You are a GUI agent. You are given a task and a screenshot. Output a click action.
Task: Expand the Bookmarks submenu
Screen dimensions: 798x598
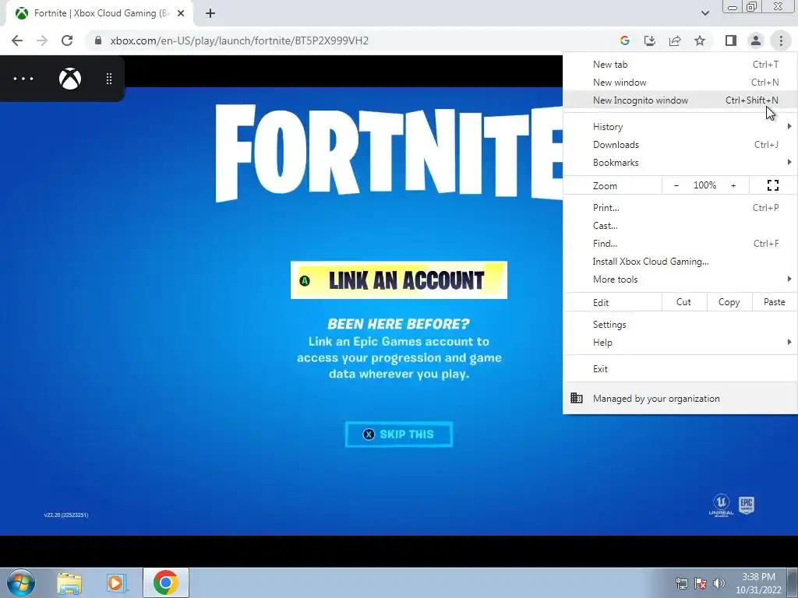pos(680,162)
